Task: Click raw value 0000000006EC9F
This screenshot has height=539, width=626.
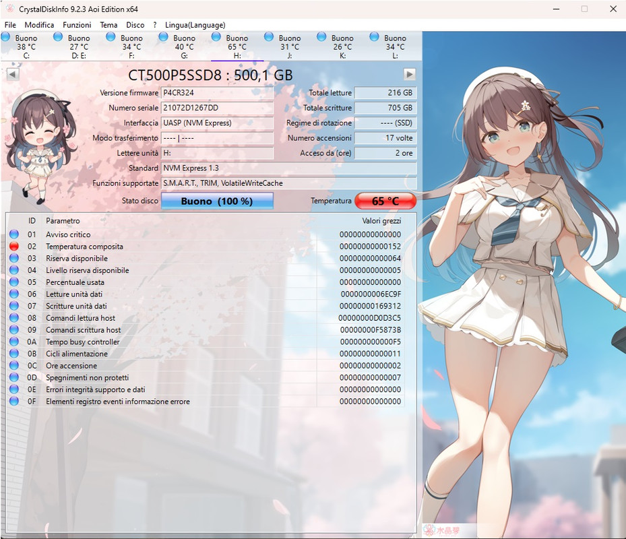Action: (x=371, y=294)
